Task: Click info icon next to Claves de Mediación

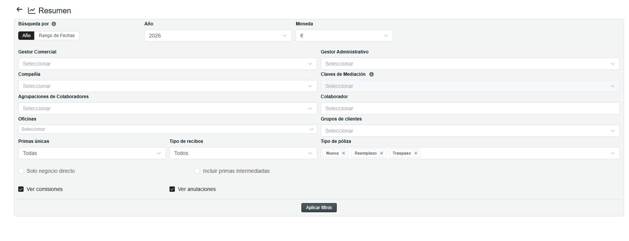Action: [371, 74]
